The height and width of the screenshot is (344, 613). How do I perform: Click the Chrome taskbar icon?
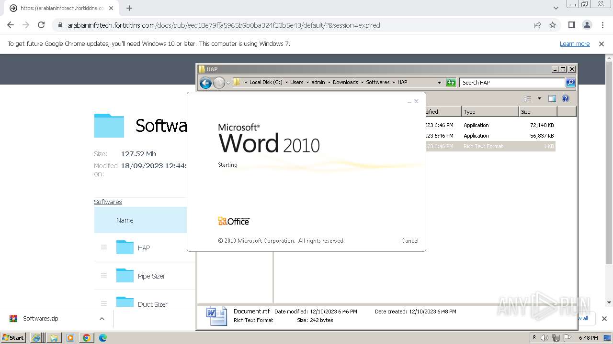87,337
